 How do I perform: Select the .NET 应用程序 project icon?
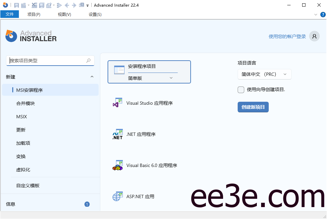pyautogui.click(x=117, y=134)
